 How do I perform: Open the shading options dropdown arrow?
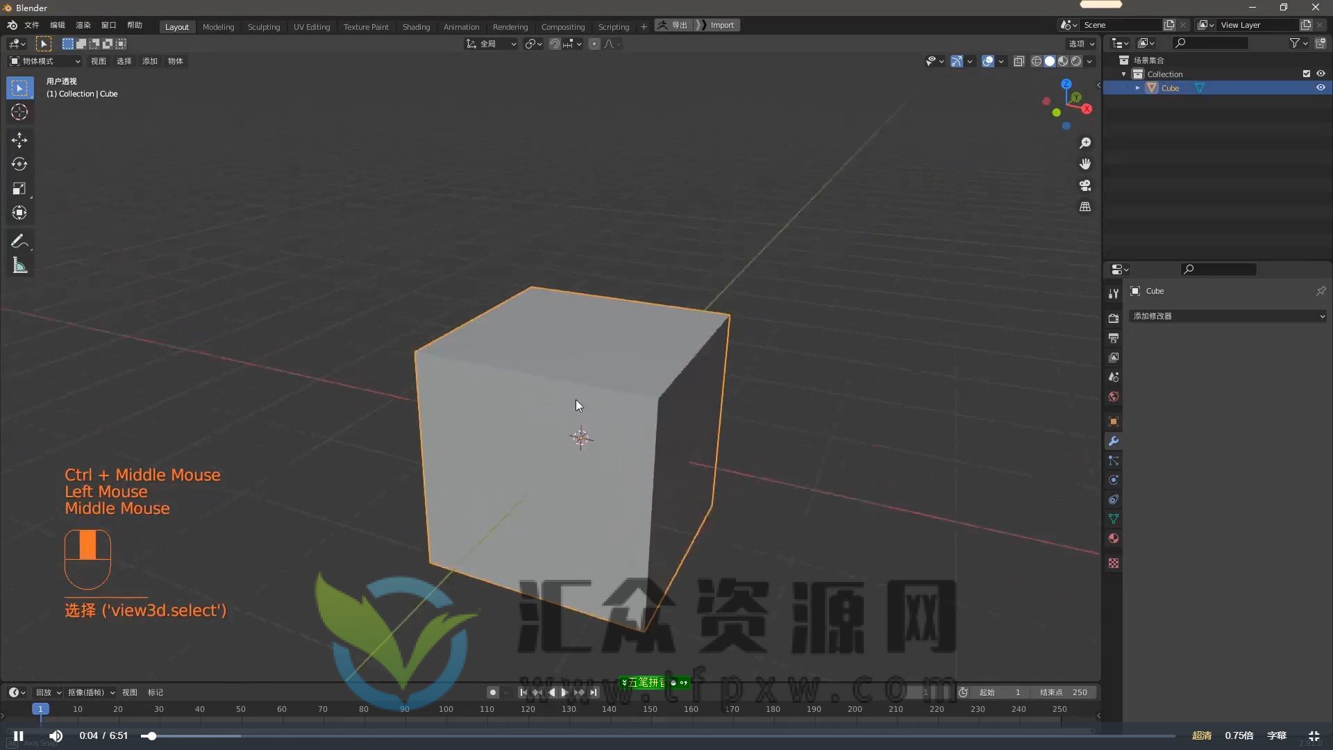pos(1090,62)
